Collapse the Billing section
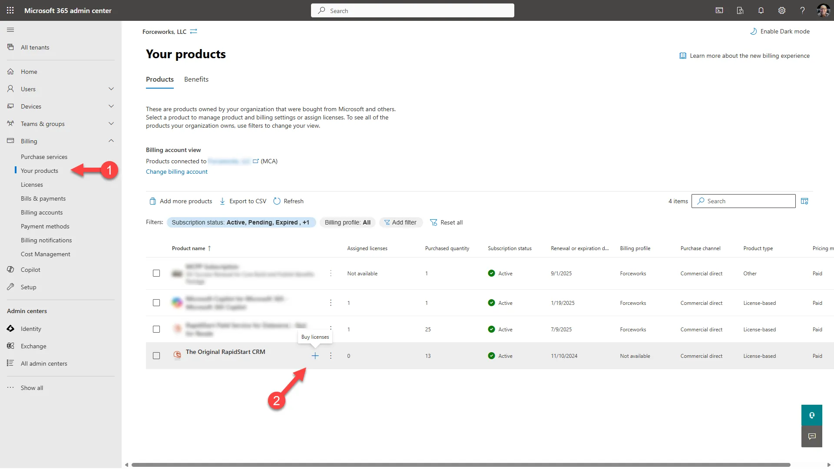Image resolution: width=834 pixels, height=469 pixels. (x=111, y=141)
